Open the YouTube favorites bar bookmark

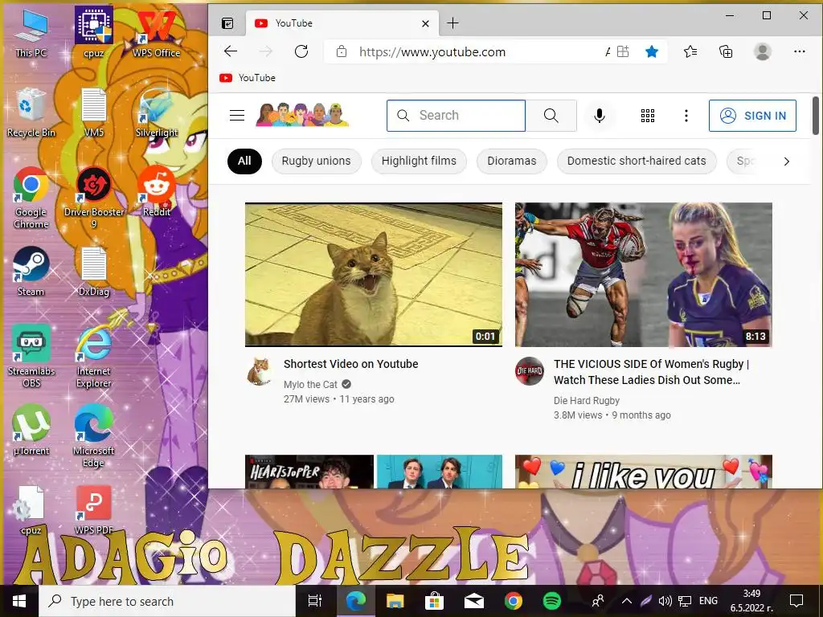pyautogui.click(x=248, y=78)
